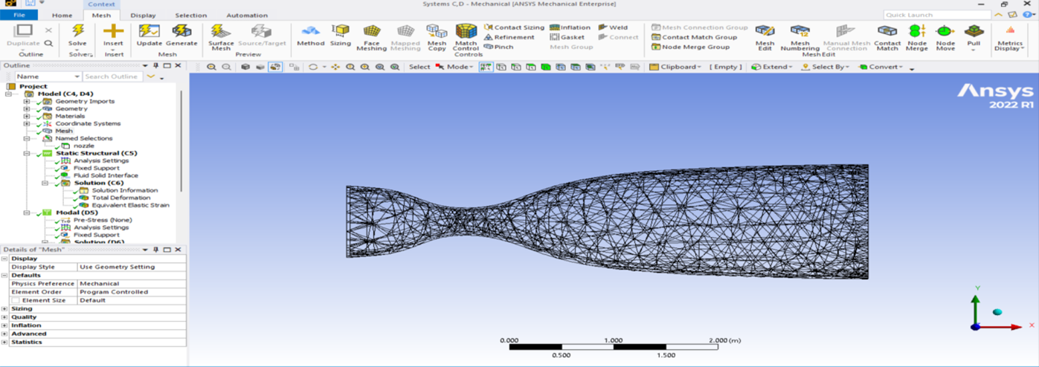Click the Node Merge Group button

coord(690,47)
